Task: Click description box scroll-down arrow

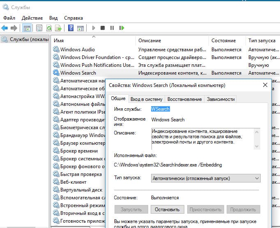Action: click(x=257, y=146)
